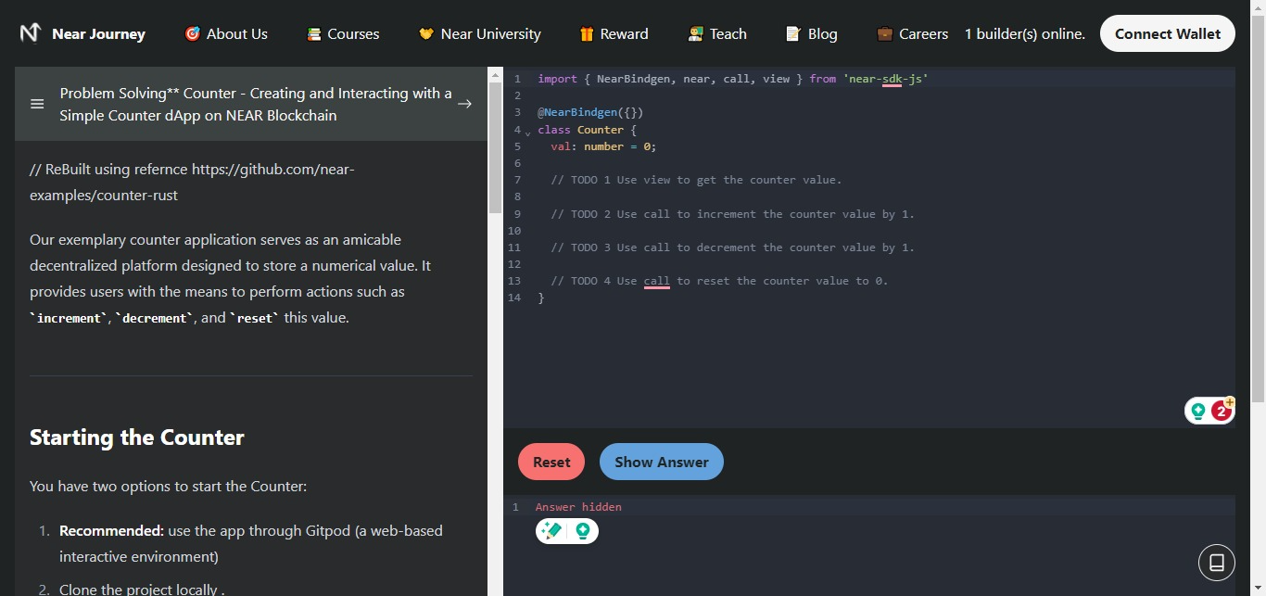
Task: Click the 'Recommended:' Gitpod list item
Action: [251, 544]
